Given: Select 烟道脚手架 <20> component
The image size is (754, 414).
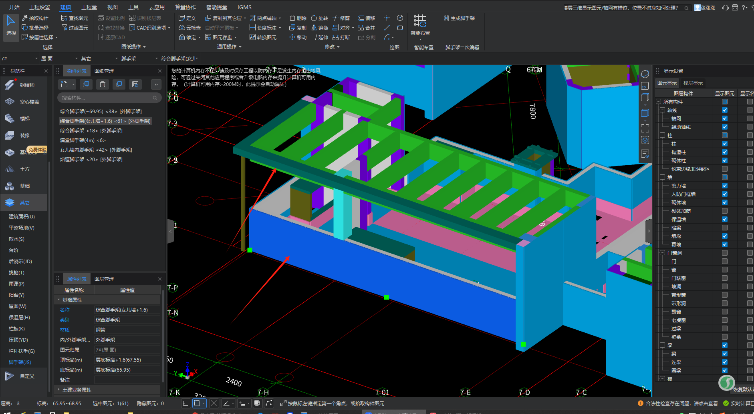Looking at the screenshot, I should point(91,159).
